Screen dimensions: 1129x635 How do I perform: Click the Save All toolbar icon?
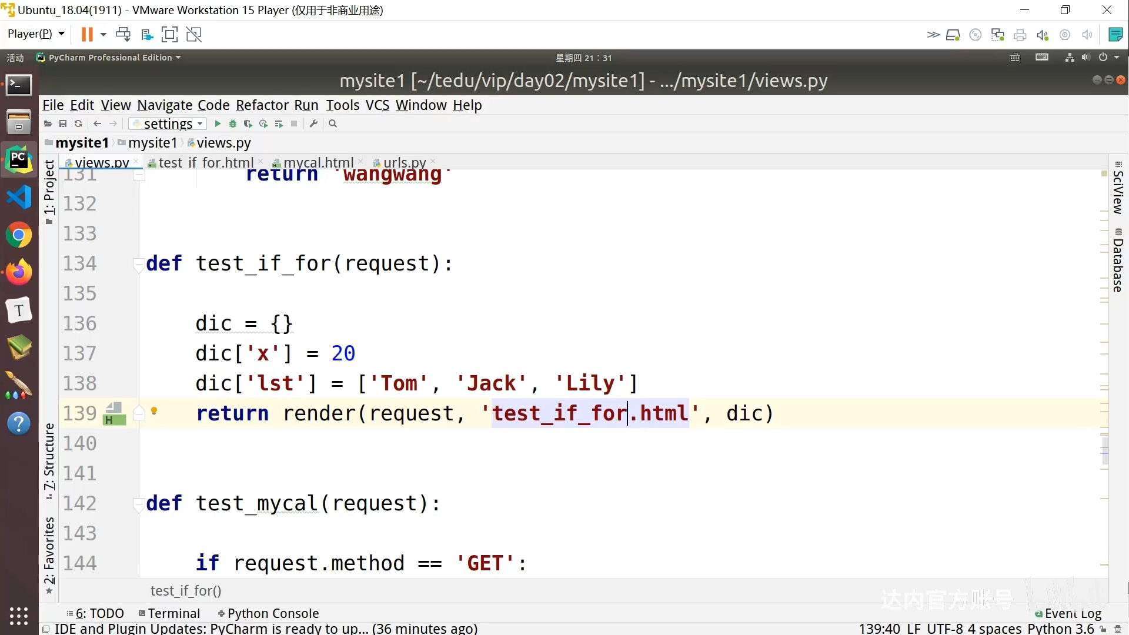tap(63, 124)
